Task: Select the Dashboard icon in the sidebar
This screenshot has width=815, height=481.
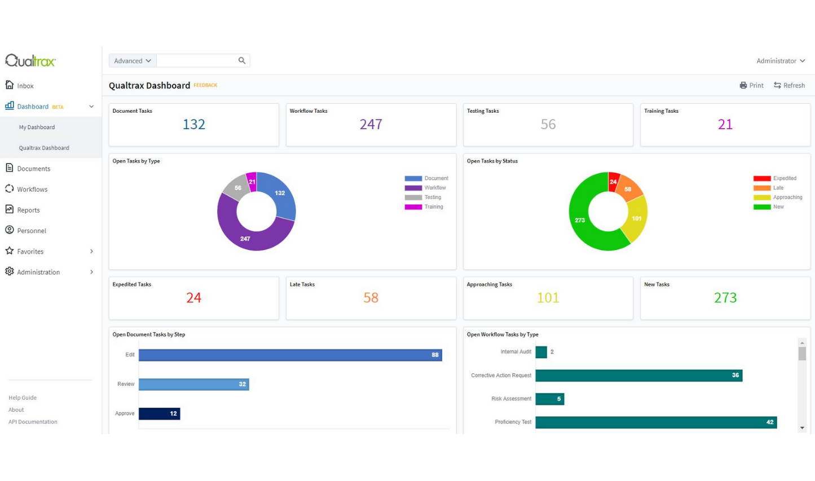Action: click(10, 106)
